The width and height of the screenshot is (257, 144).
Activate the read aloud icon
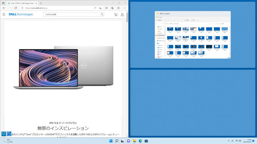(x=95, y=8)
